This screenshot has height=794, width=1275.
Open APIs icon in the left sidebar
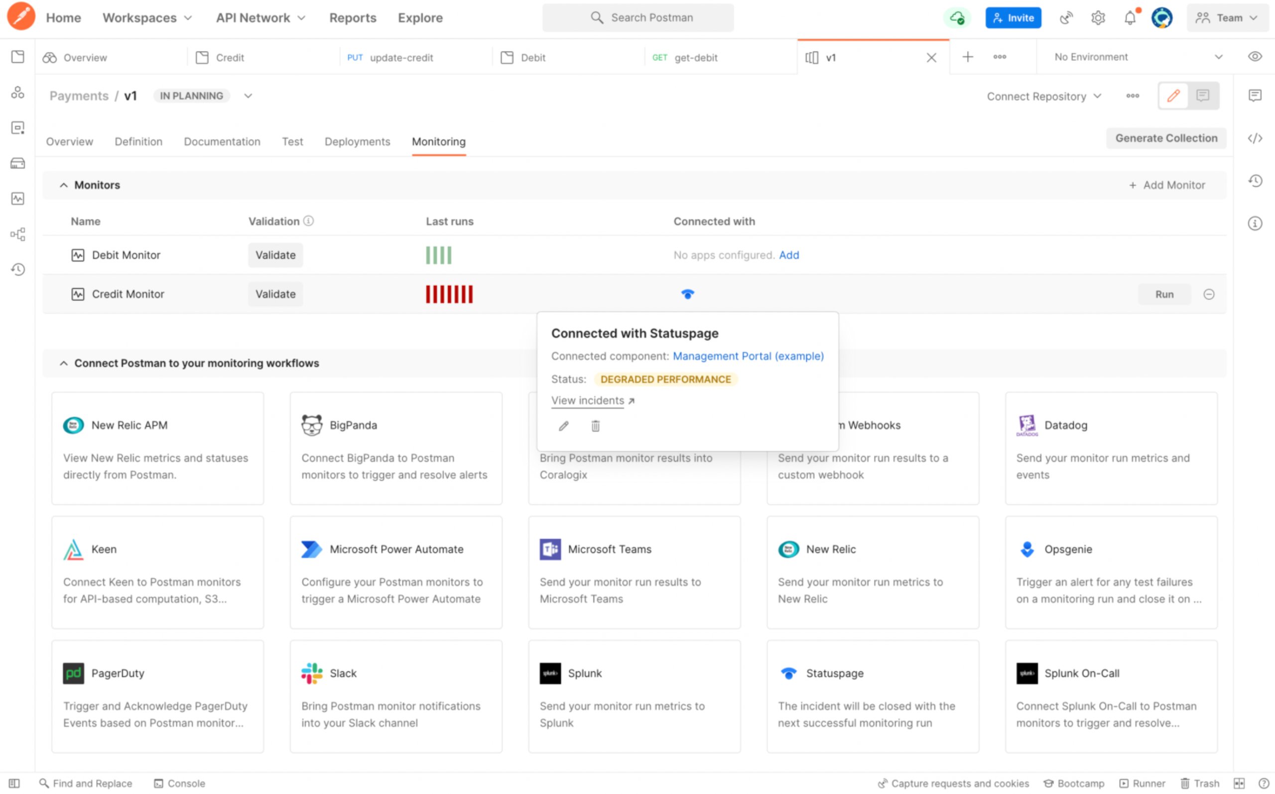[x=18, y=93]
